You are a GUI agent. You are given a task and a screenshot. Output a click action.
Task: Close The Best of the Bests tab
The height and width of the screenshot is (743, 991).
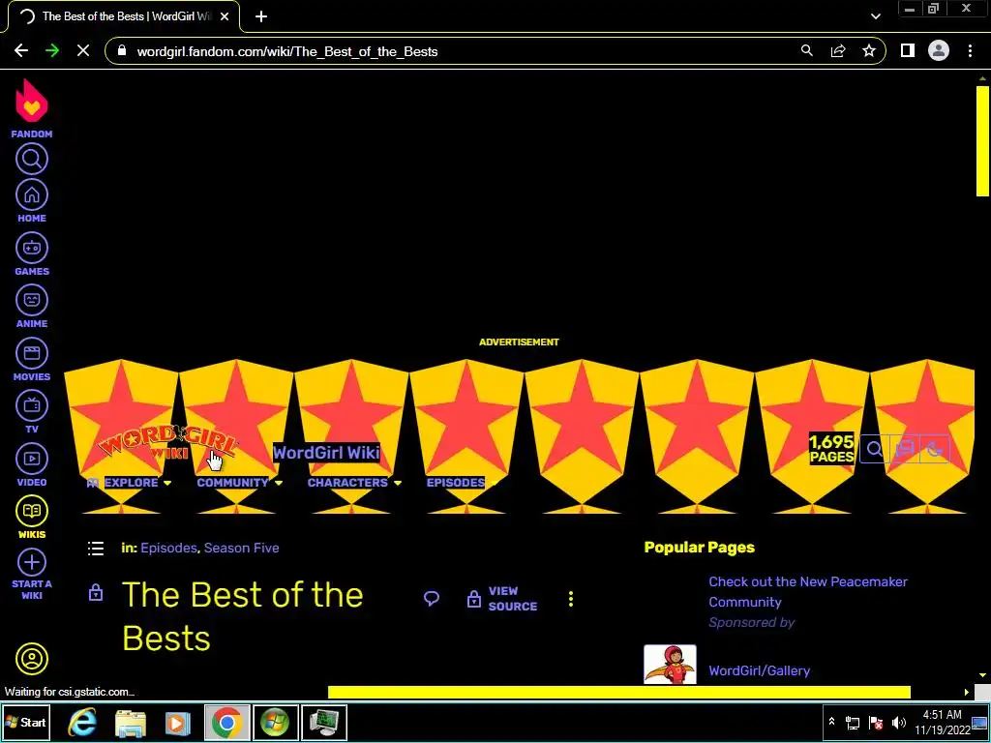225,16
